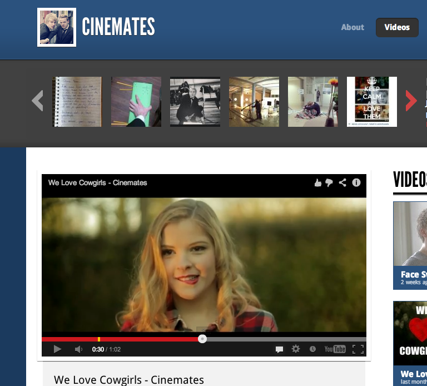This screenshot has width=427, height=386.
Task: Click the Cinemates profile photo logo
Action: 57,27
